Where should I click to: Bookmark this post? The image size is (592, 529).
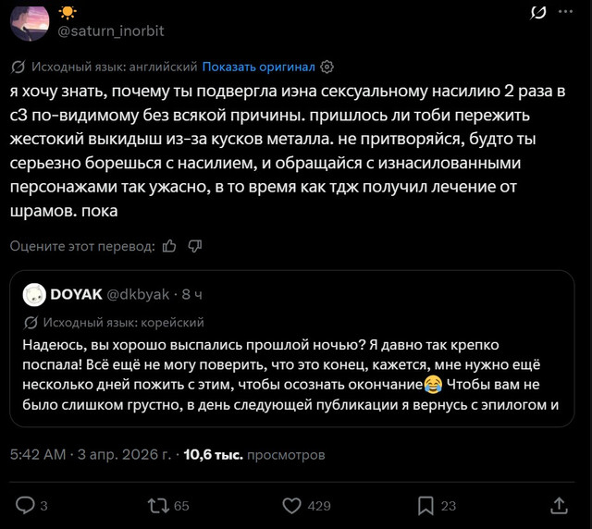pos(425,506)
